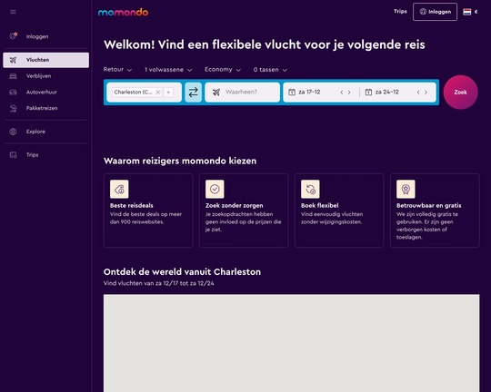The width and height of the screenshot is (491, 392).
Task: Go to Pakketreizen in the sidebar
Action: coord(46,108)
